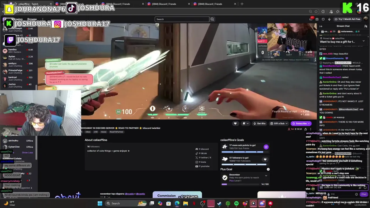370x208 pixels.
Task: Expand the Gift a Sub dropdown
Action: (x=286, y=123)
